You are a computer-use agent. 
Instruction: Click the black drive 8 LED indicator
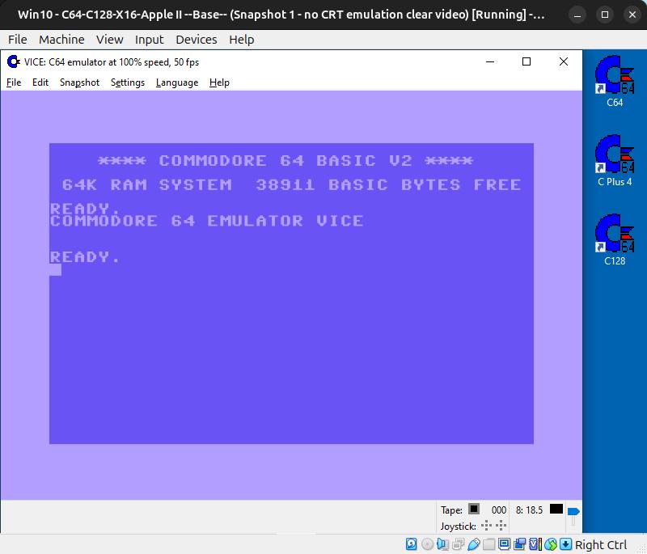(556, 509)
